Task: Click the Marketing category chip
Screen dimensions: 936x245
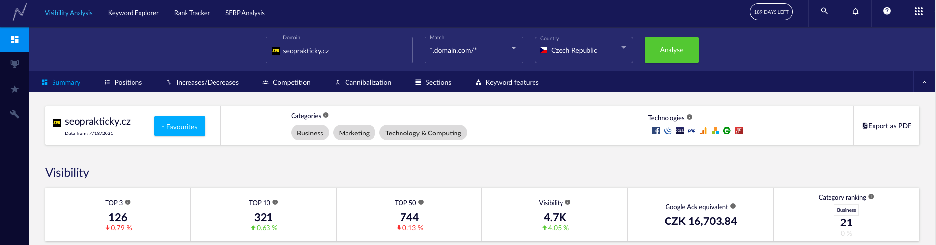Action: point(354,133)
